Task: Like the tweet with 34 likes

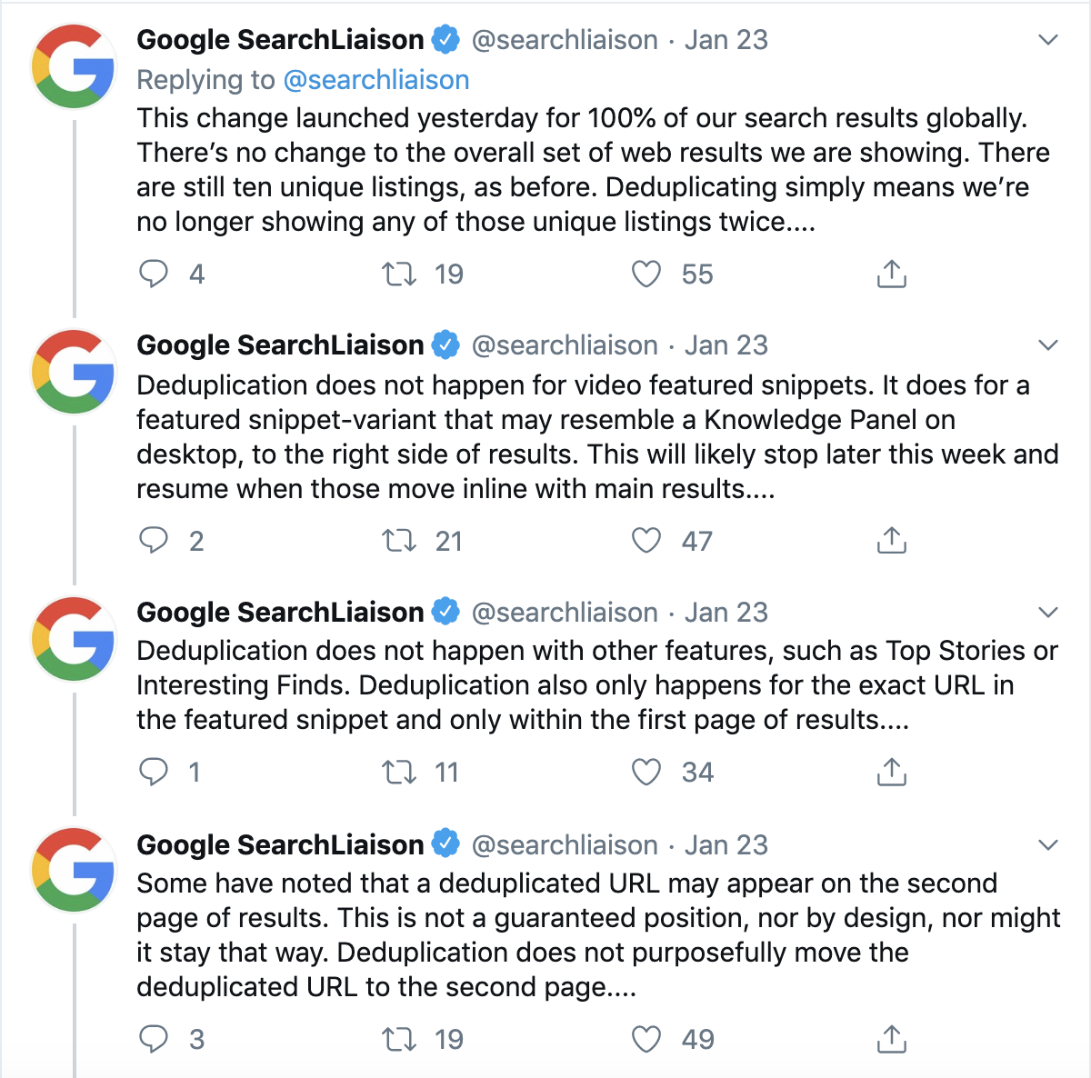Action: click(x=646, y=772)
